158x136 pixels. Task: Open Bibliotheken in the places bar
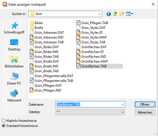click(x=14, y=62)
